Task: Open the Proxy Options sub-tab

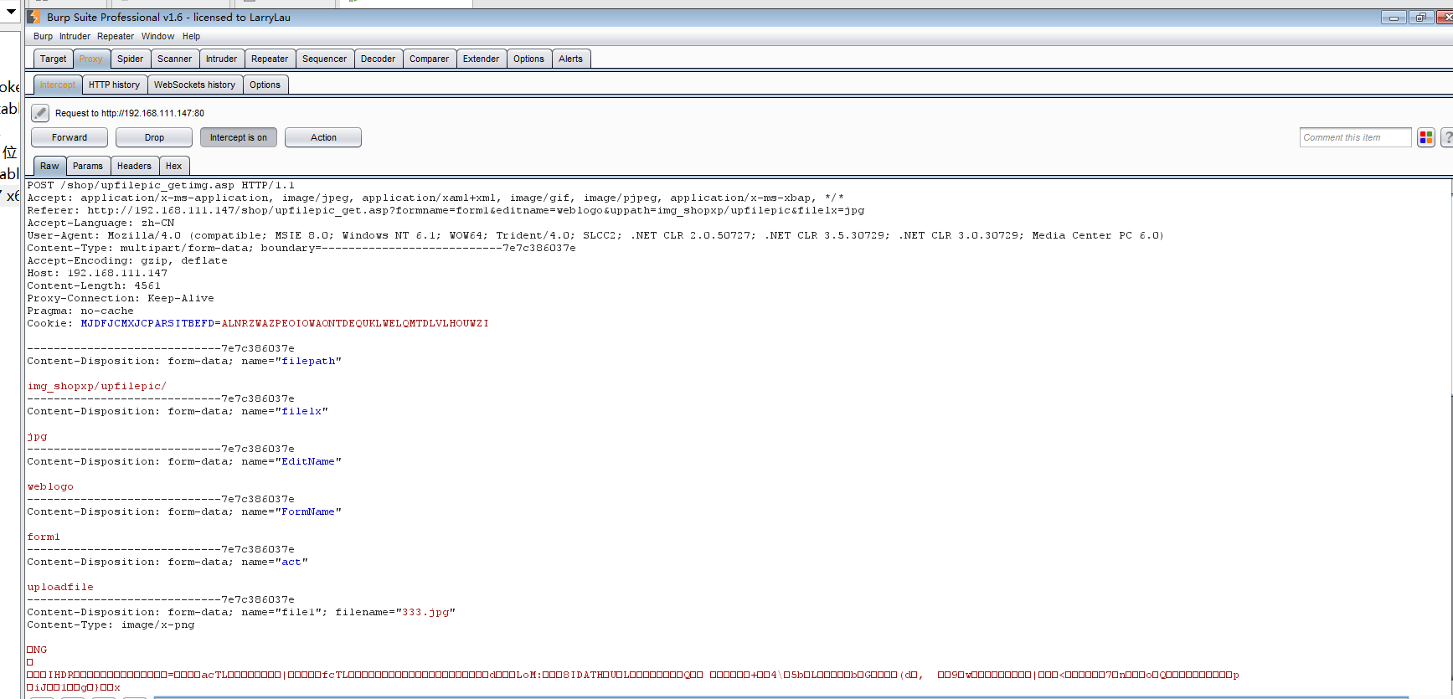Action: pyautogui.click(x=265, y=85)
